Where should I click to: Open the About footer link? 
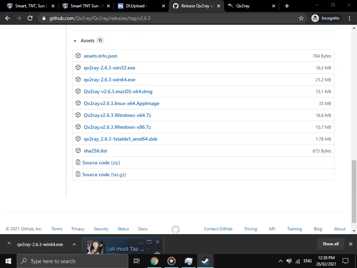[x=340, y=229]
